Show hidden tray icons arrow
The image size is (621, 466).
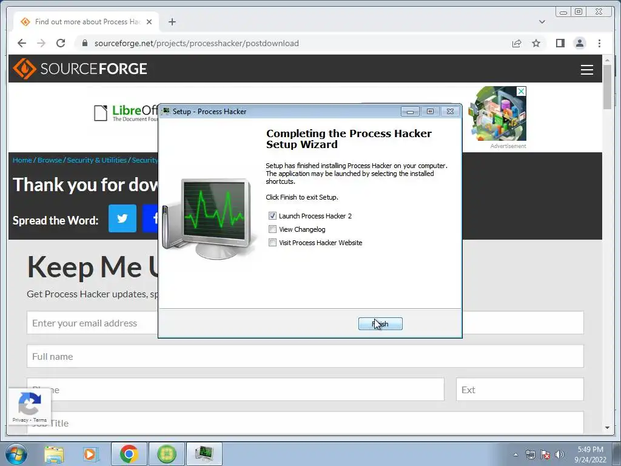[x=515, y=454]
